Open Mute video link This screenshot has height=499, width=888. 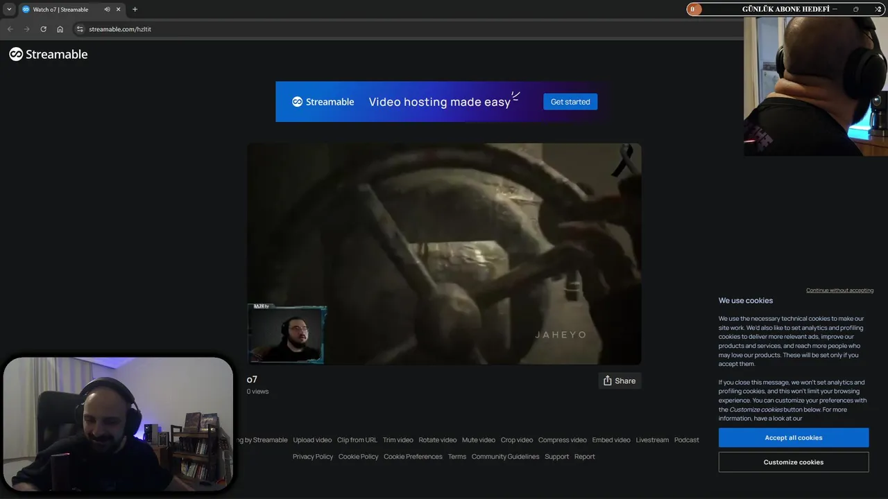point(479,440)
